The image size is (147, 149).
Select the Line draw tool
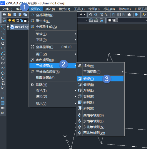3,28
